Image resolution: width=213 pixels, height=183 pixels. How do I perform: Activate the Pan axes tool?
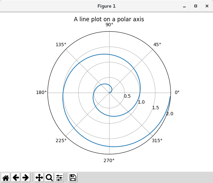[x=39, y=178]
